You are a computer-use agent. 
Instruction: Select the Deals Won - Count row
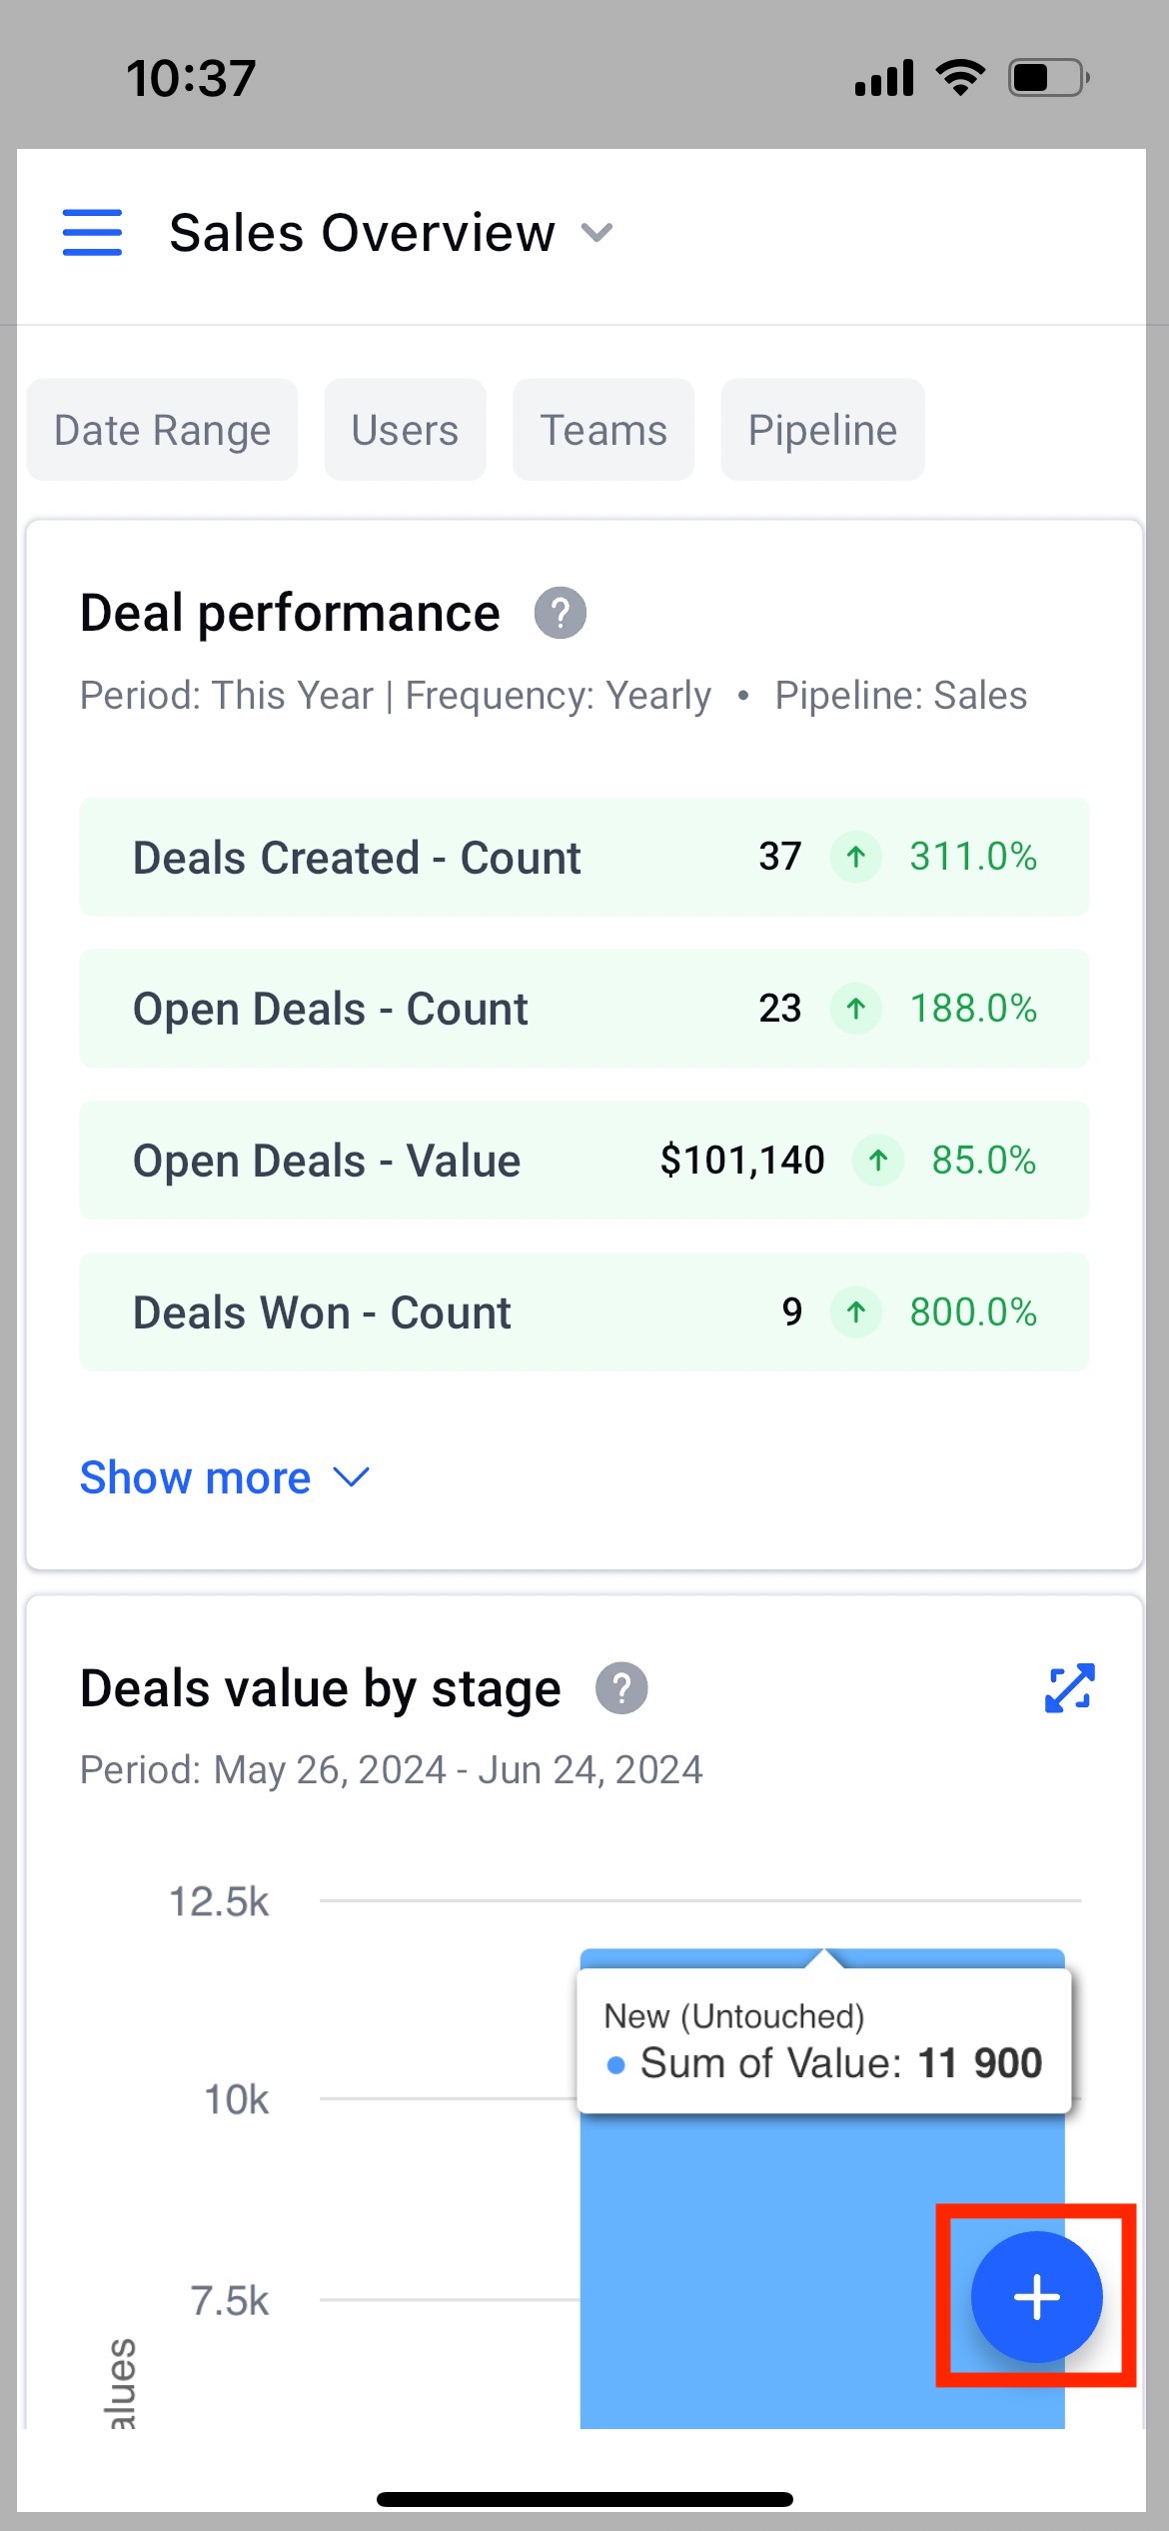(x=584, y=1311)
